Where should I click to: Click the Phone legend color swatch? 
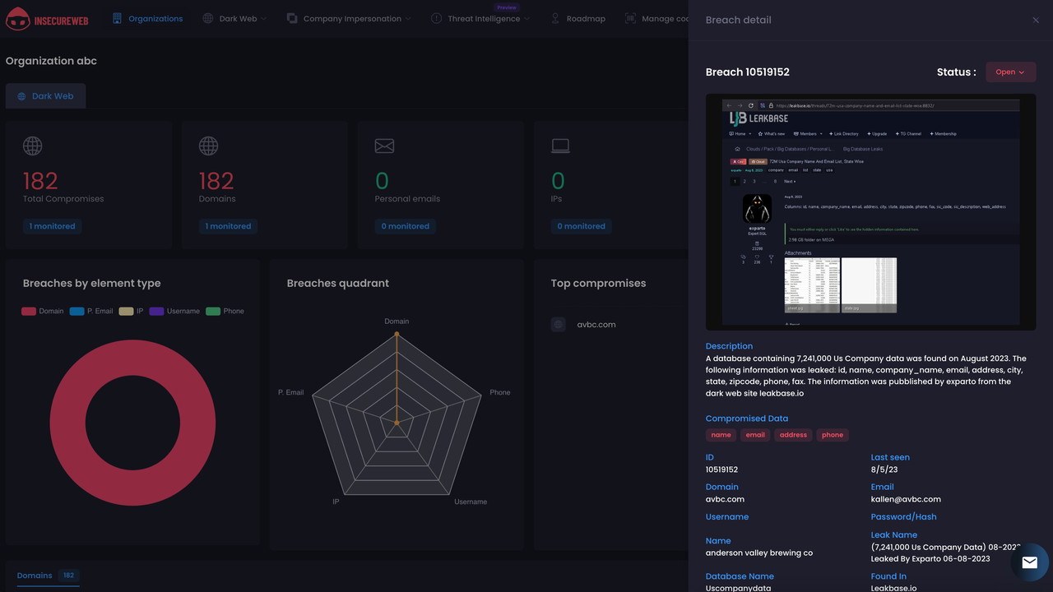213,311
